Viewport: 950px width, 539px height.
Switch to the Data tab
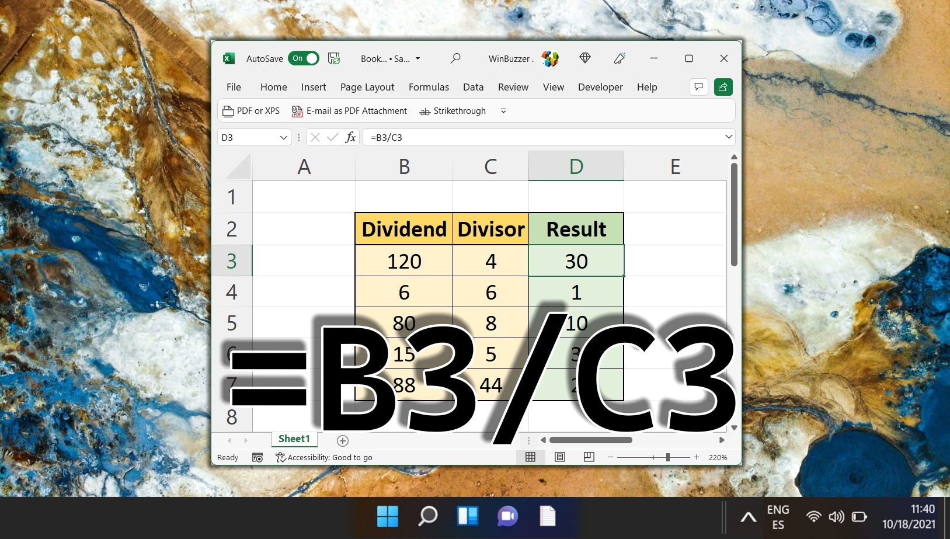point(473,87)
